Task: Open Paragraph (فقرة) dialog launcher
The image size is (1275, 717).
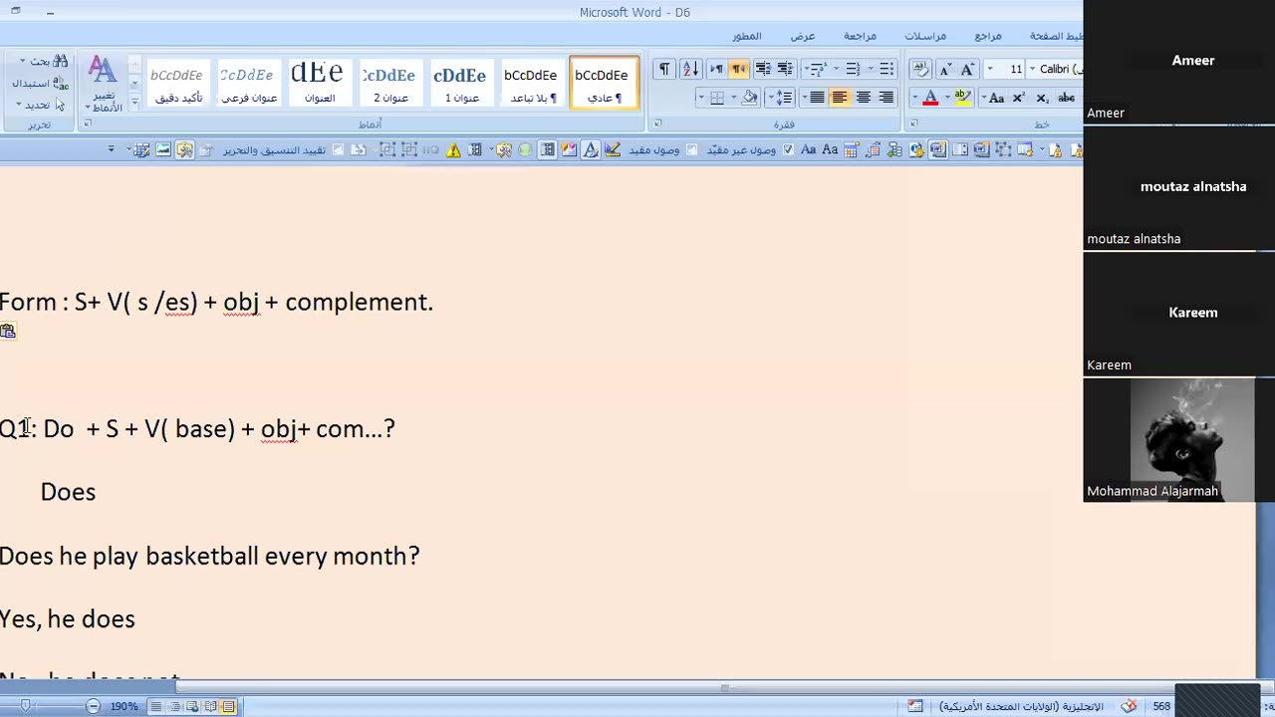Action: [x=657, y=124]
